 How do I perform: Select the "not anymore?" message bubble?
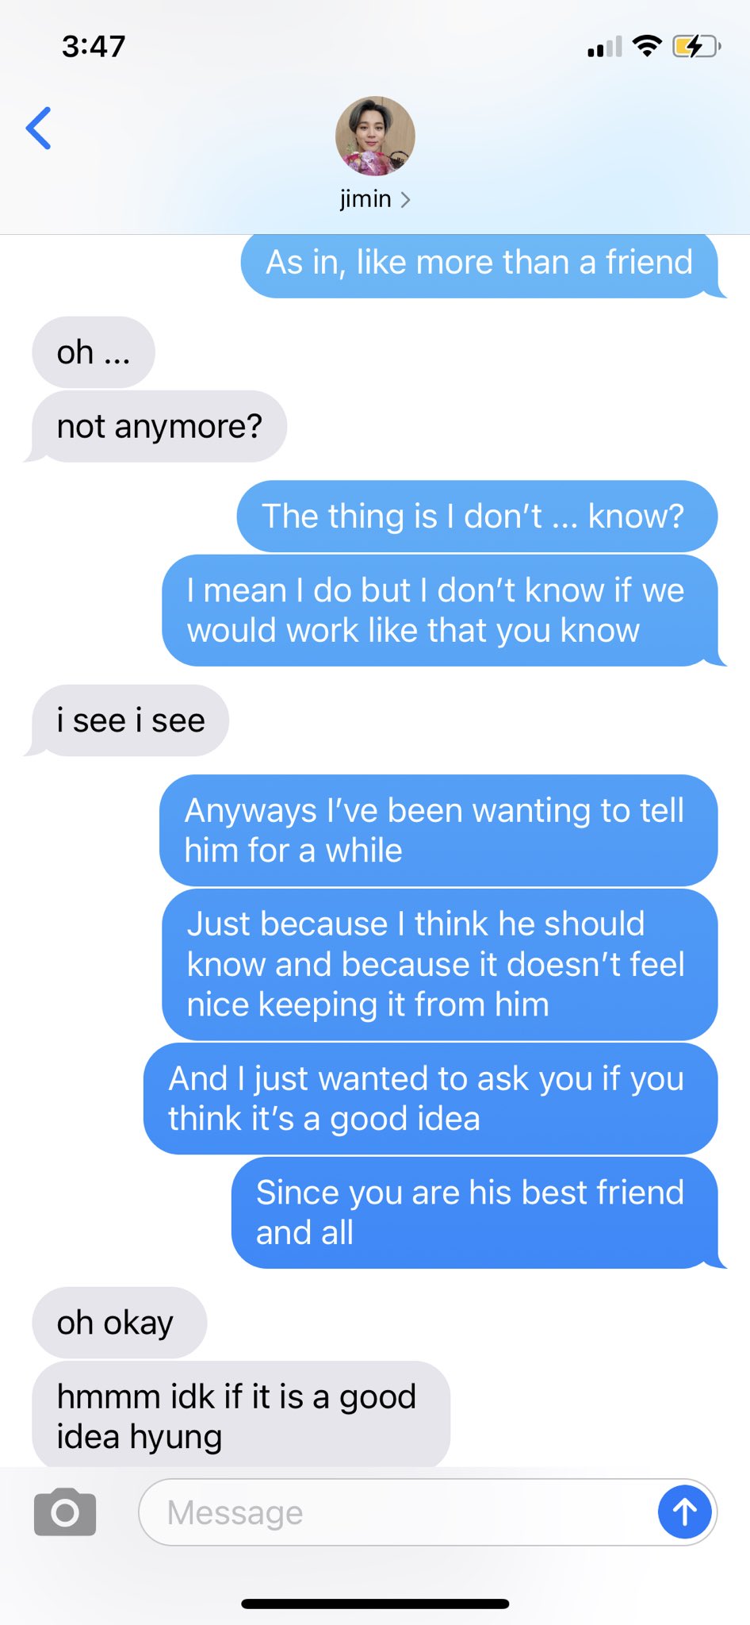pyautogui.click(x=159, y=426)
